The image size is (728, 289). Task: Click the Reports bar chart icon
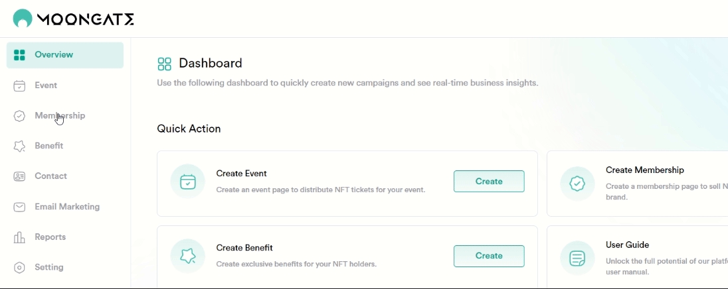(x=20, y=237)
